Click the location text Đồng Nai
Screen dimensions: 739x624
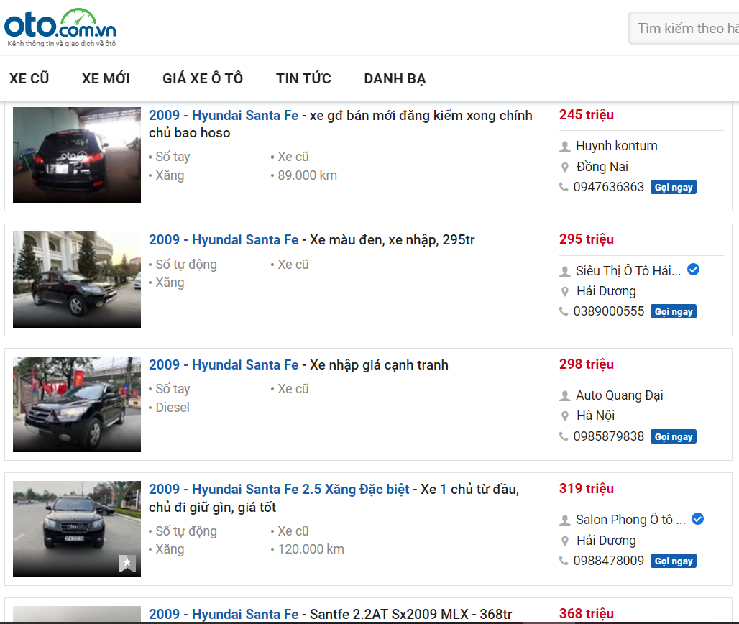pos(602,167)
